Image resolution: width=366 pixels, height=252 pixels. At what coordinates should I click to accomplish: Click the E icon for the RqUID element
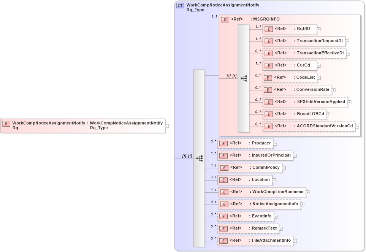[x=268, y=29]
